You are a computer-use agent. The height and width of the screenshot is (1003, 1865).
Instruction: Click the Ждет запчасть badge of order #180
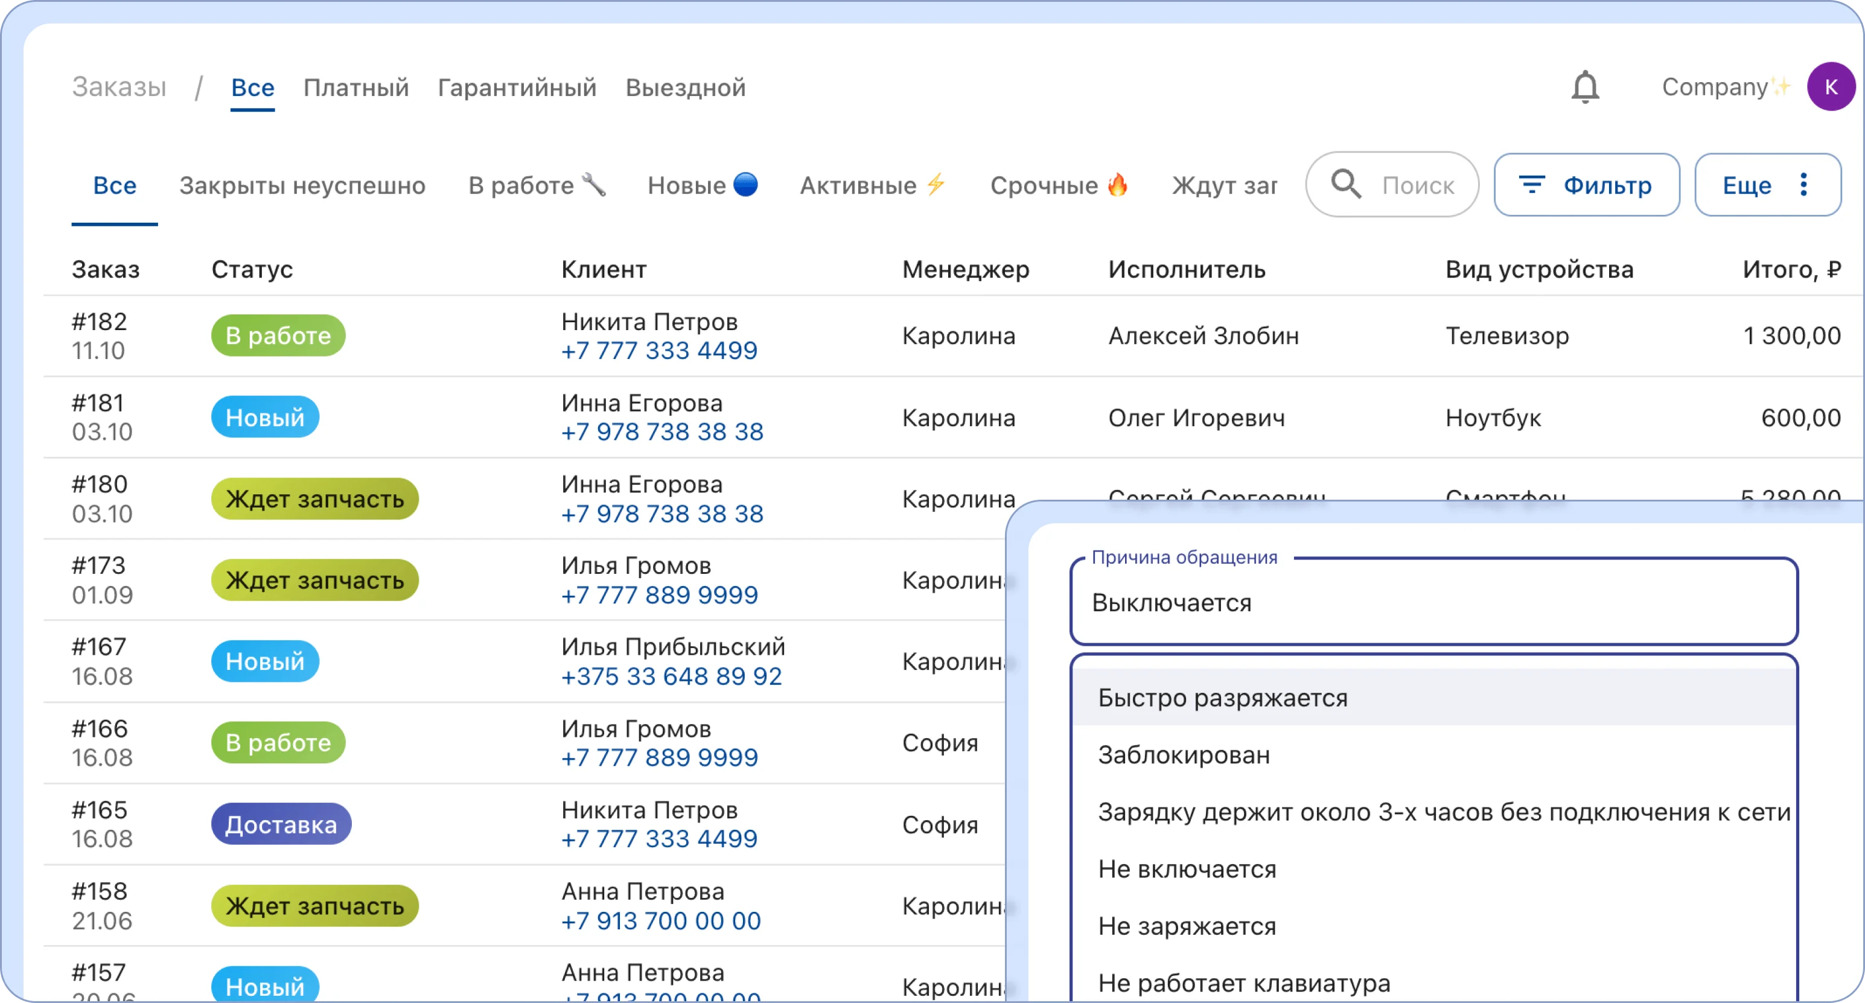coord(315,498)
